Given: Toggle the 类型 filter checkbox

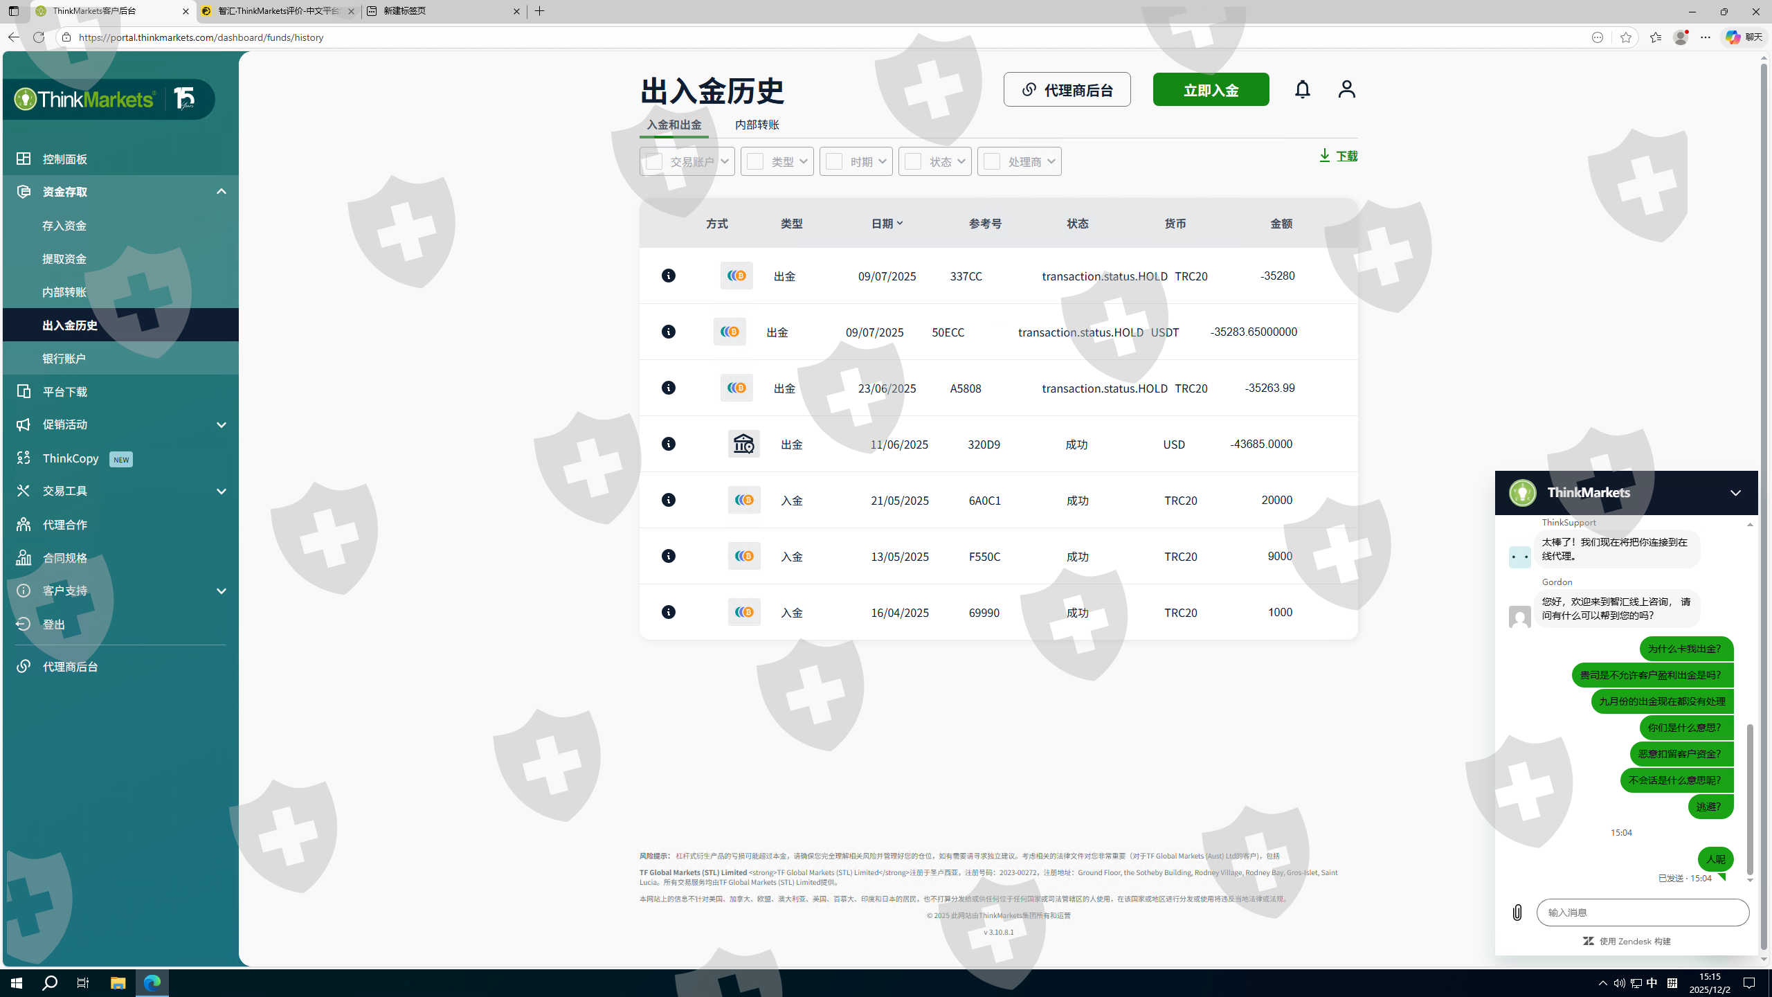Looking at the screenshot, I should [x=755, y=161].
